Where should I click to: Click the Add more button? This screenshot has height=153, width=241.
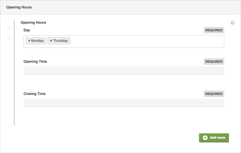coord(214,138)
